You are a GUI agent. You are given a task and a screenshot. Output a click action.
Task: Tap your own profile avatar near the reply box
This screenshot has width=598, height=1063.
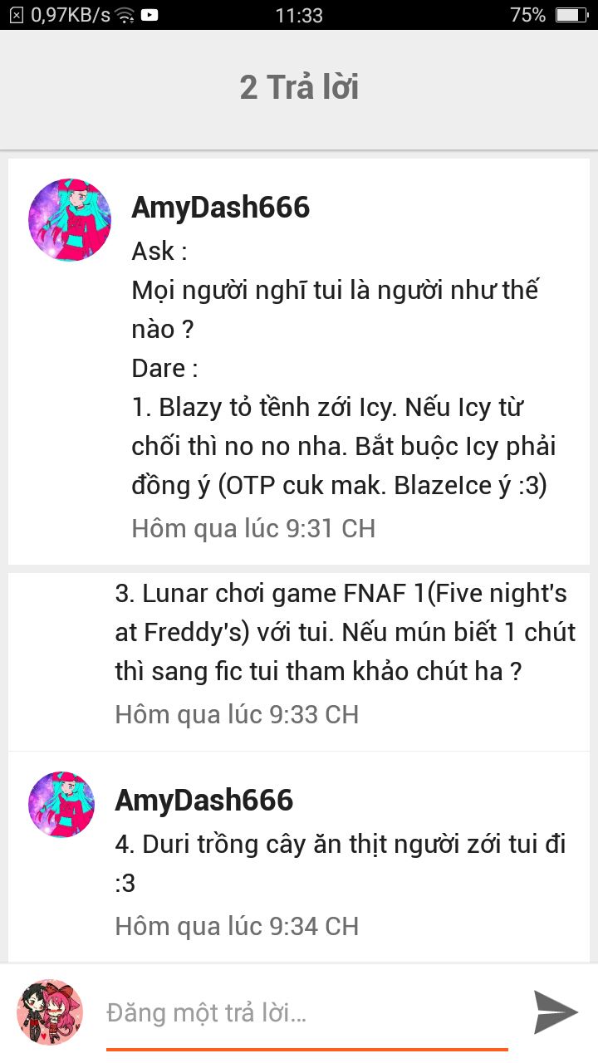point(50,1012)
